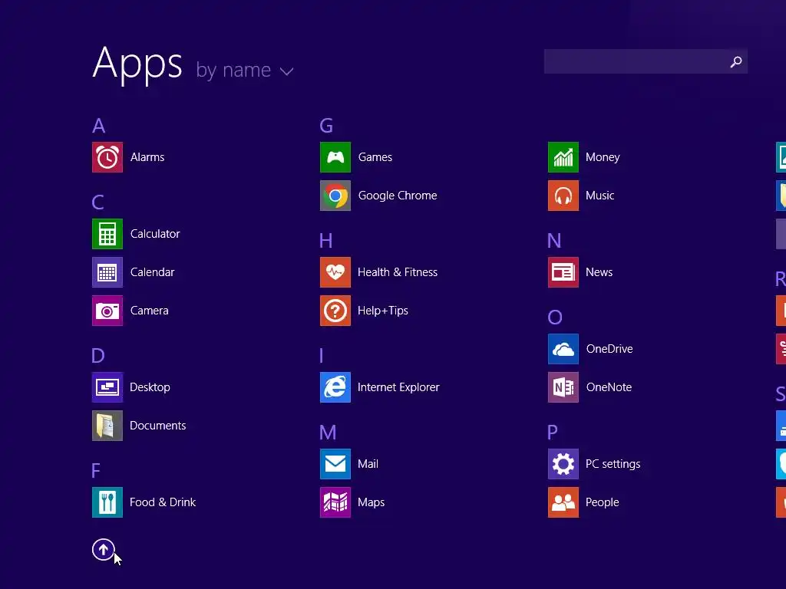Screen dimensions: 786x589
Task: Click the sort chevron next to by name
Action: (287, 71)
